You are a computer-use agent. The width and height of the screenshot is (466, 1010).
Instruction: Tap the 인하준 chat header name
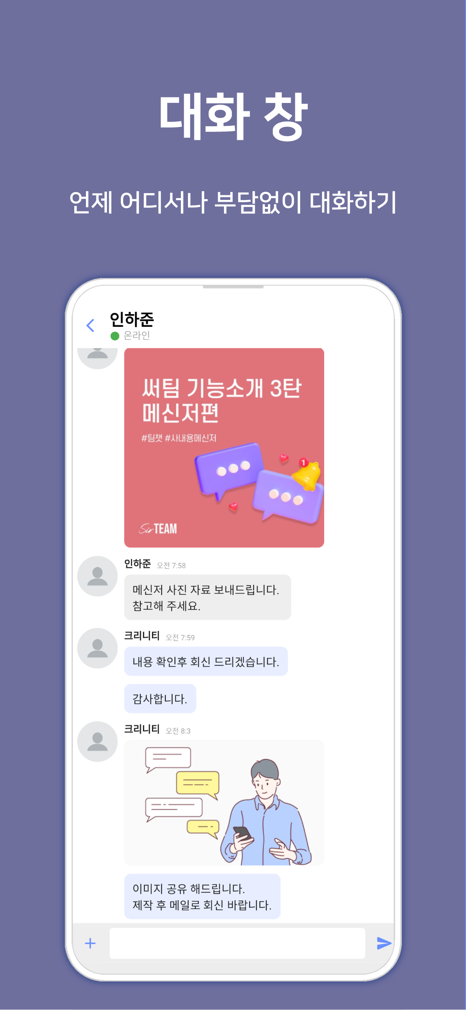pyautogui.click(x=132, y=319)
